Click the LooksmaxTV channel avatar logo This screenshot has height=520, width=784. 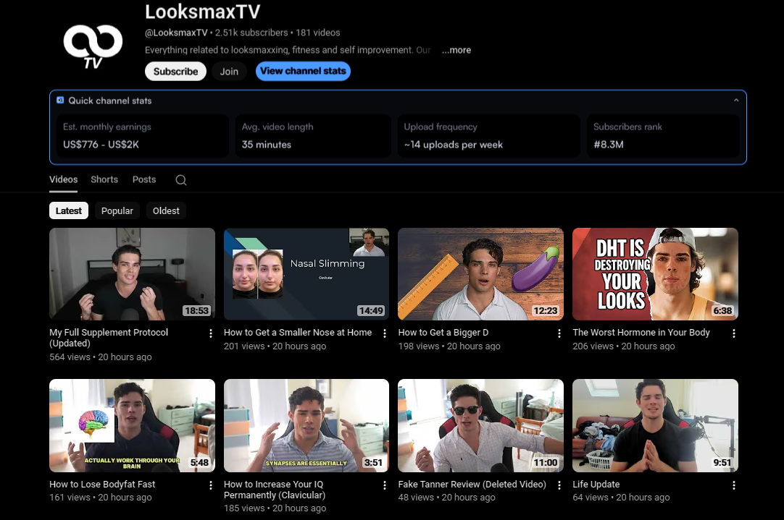tap(92, 46)
